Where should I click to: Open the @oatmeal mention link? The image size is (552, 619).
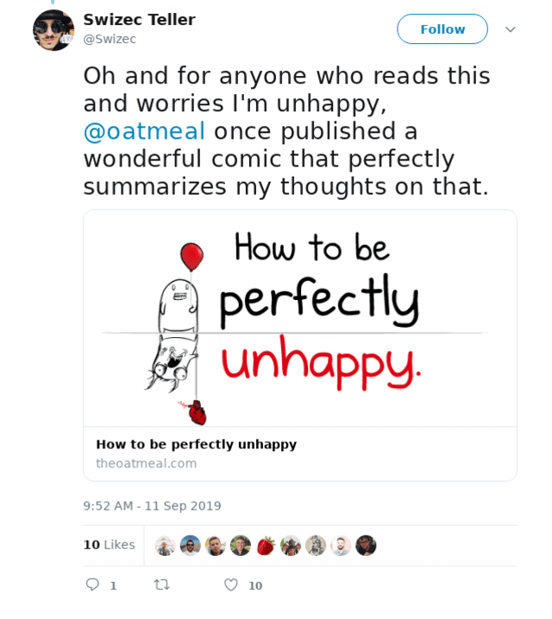144,131
